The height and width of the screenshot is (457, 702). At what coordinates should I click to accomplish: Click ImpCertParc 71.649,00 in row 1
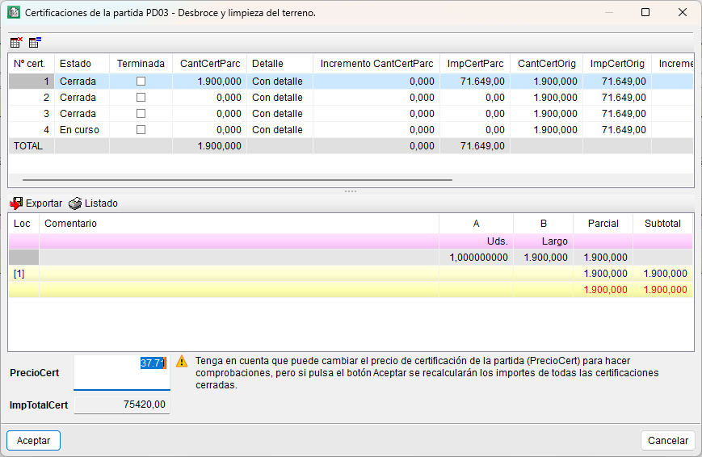(475, 81)
